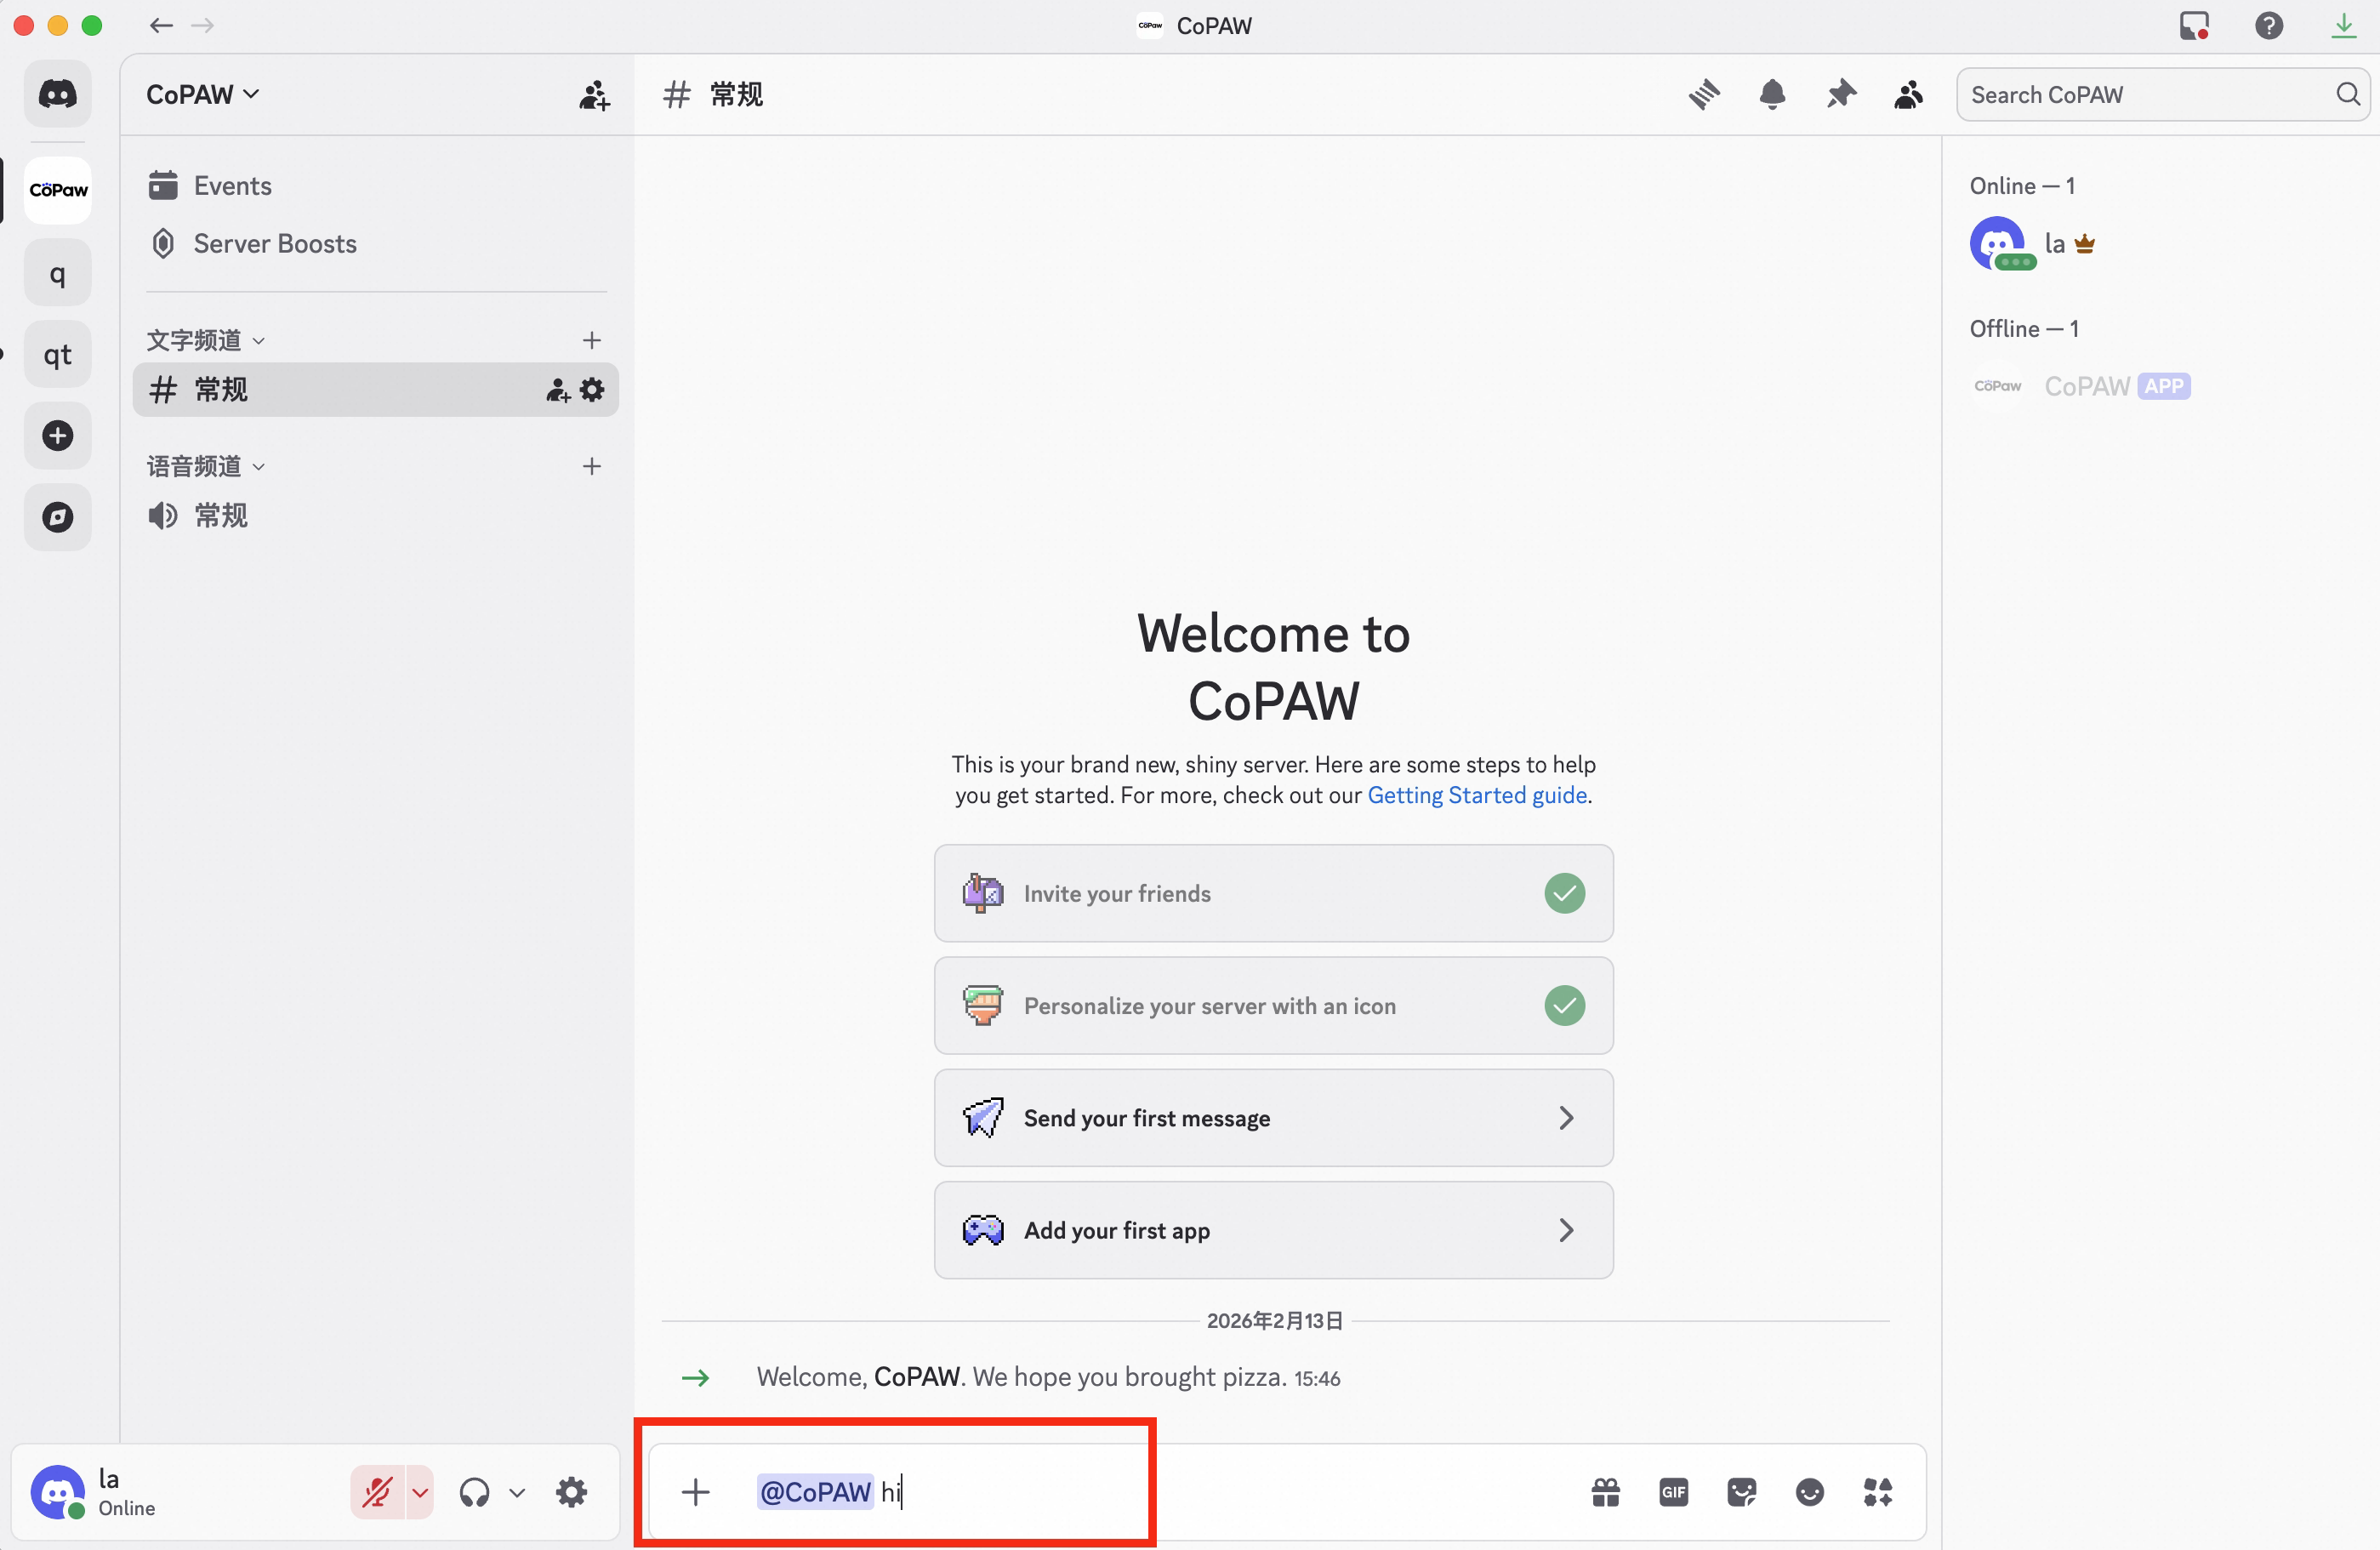Viewport: 2380px width, 1550px height.
Task: Open the Getting Started guide link
Action: pyautogui.click(x=1476, y=795)
